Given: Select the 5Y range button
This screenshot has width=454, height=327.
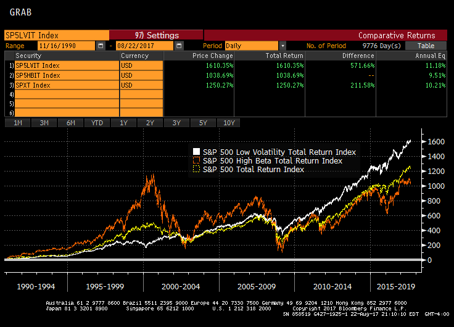Looking at the screenshot, I should point(203,123).
